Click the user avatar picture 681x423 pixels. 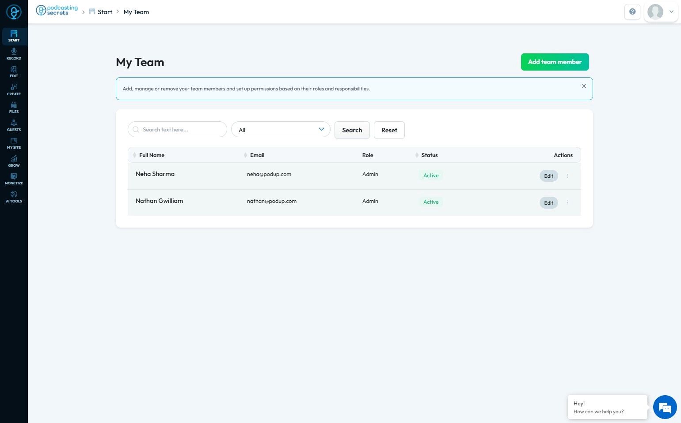tap(655, 12)
